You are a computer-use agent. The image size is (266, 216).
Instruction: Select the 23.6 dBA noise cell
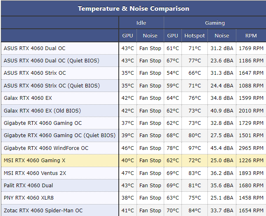click(x=221, y=61)
